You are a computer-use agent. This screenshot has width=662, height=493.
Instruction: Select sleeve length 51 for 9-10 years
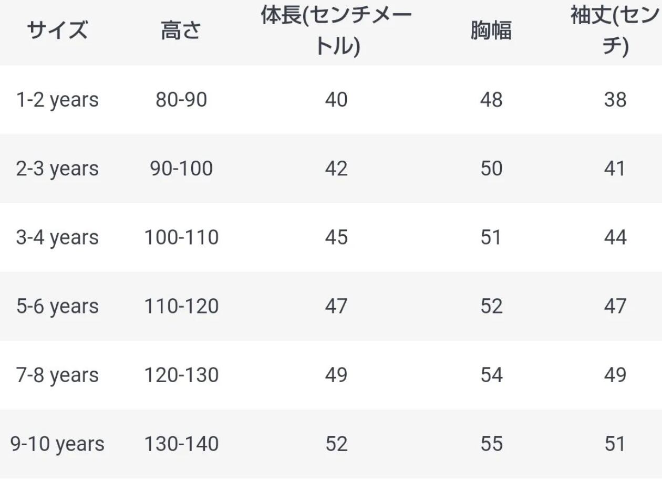click(615, 444)
